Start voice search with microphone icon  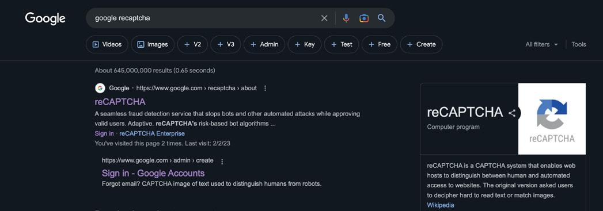pos(346,18)
